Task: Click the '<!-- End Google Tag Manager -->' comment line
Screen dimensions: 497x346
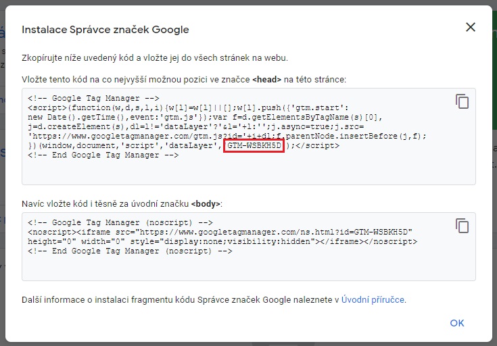Action: (103, 155)
